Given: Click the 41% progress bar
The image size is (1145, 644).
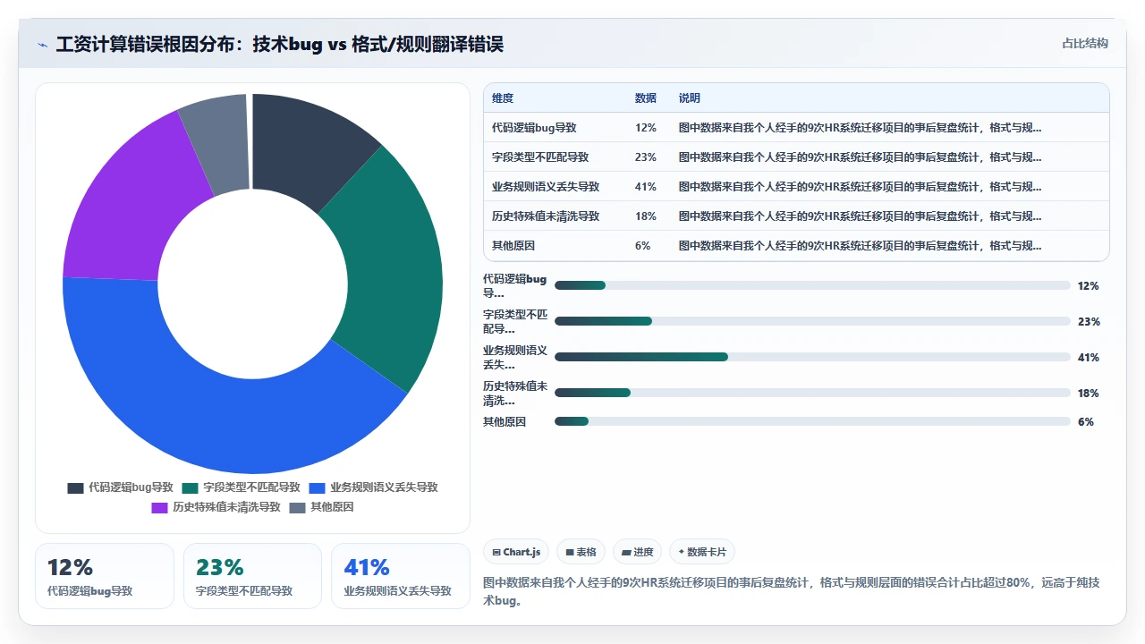Looking at the screenshot, I should [x=812, y=357].
